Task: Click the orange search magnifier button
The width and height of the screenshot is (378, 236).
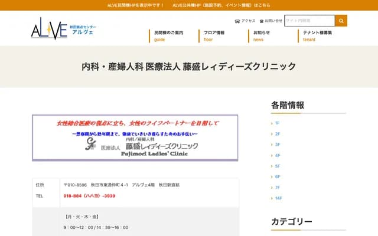Action: coord(341,21)
